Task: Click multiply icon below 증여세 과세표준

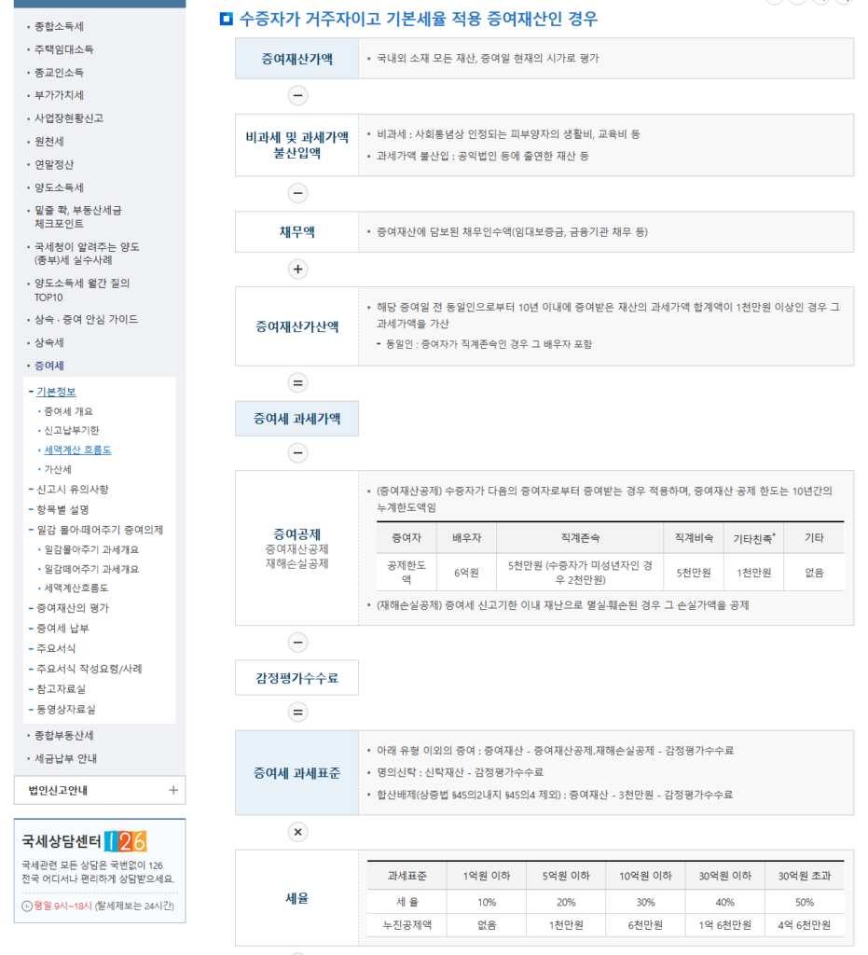Action: coord(297,832)
